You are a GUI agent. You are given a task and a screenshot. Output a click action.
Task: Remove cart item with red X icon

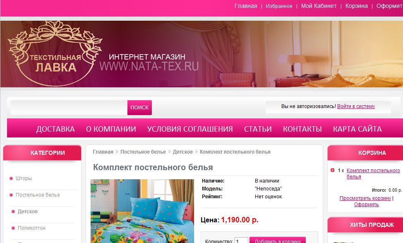pyautogui.click(x=332, y=170)
